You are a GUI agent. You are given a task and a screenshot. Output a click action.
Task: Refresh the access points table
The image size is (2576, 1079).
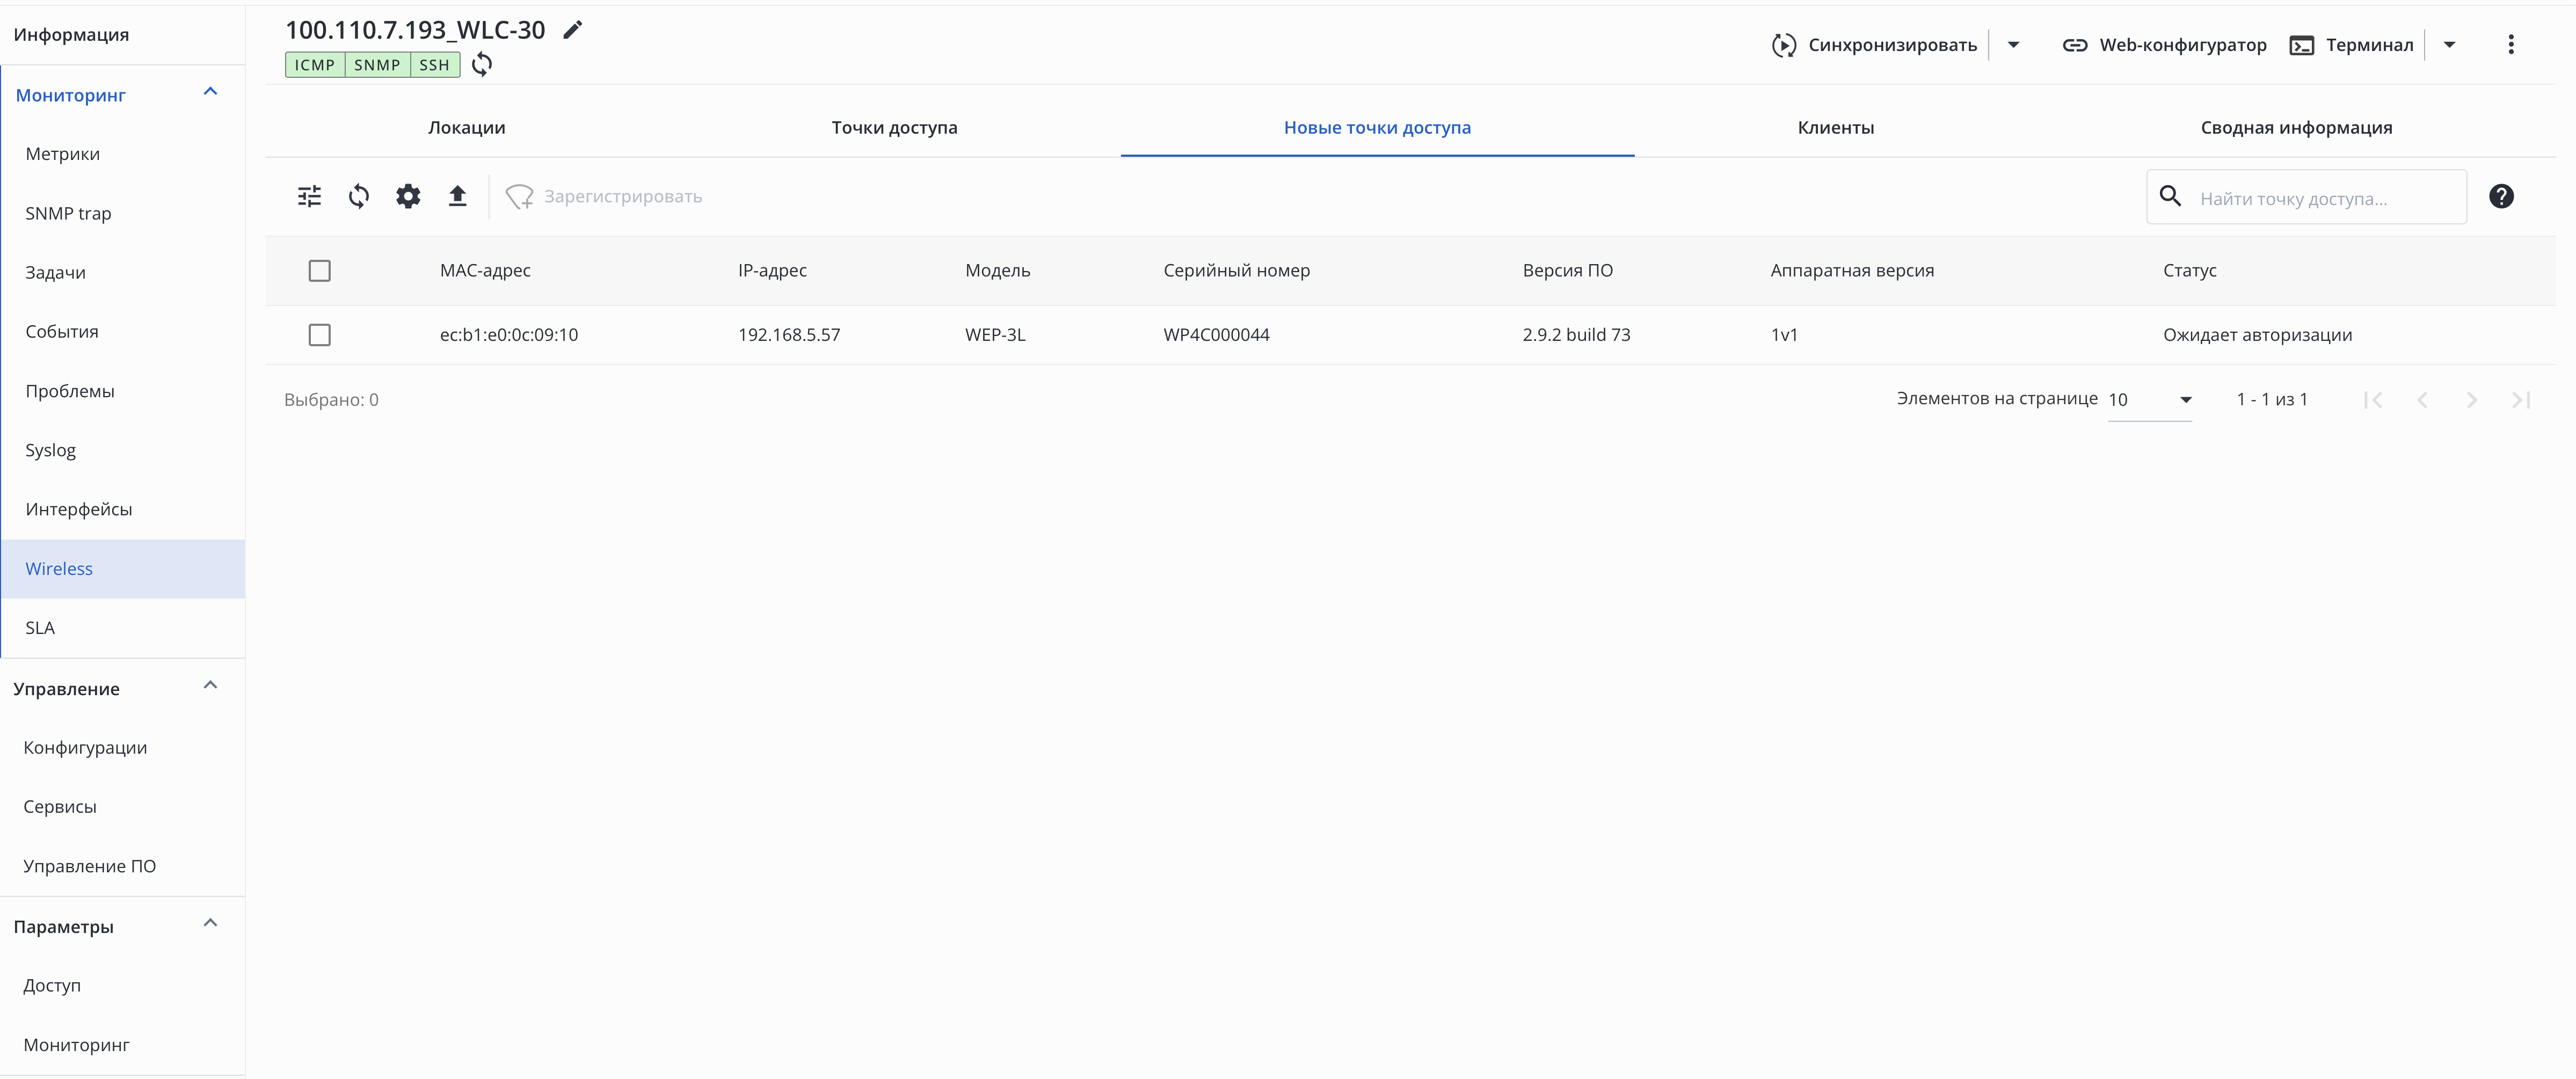pos(359,196)
